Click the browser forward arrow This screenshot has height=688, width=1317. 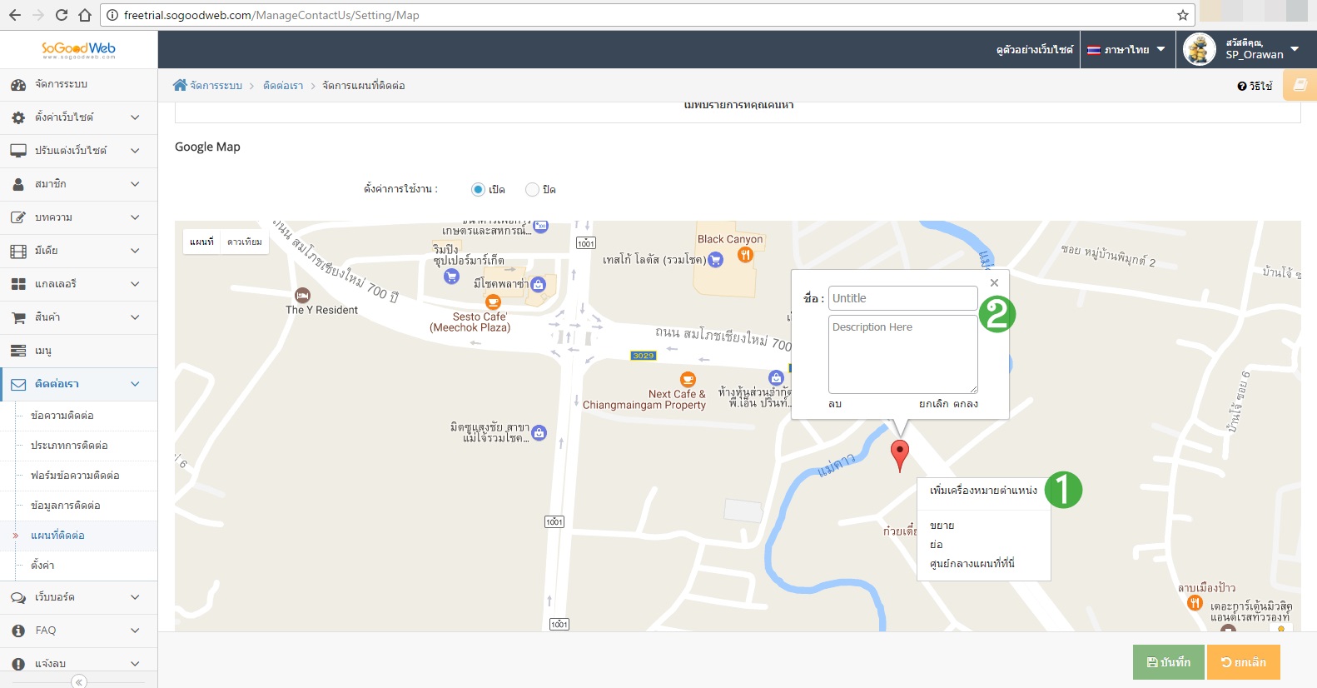(x=37, y=15)
